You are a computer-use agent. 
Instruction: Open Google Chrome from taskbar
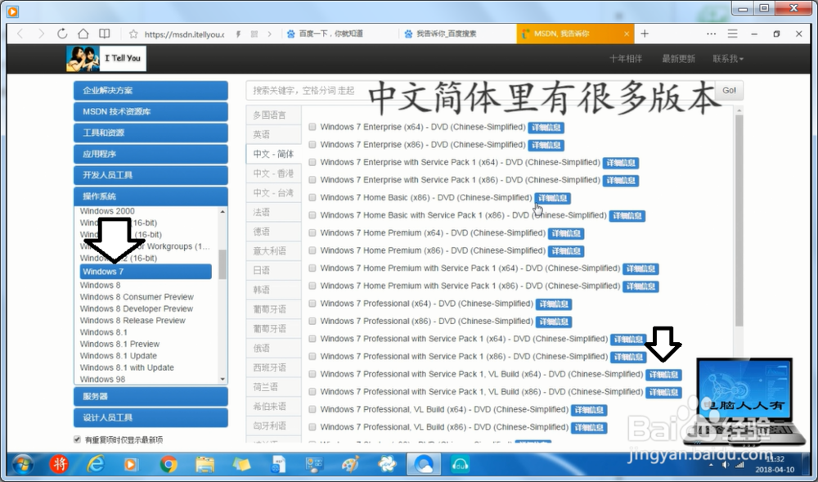click(168, 464)
